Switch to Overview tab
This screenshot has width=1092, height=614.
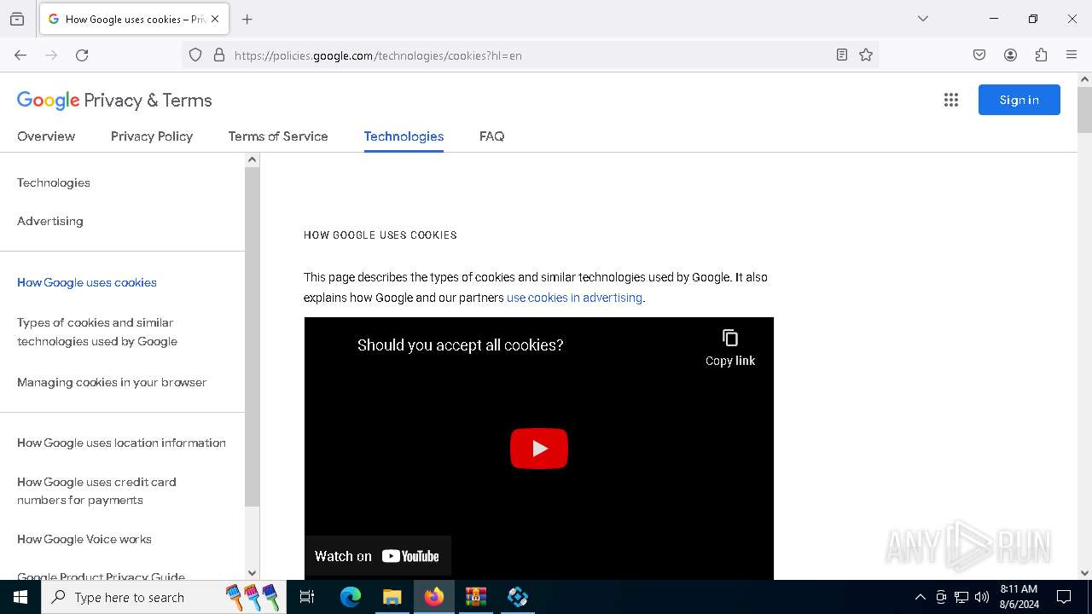click(46, 136)
